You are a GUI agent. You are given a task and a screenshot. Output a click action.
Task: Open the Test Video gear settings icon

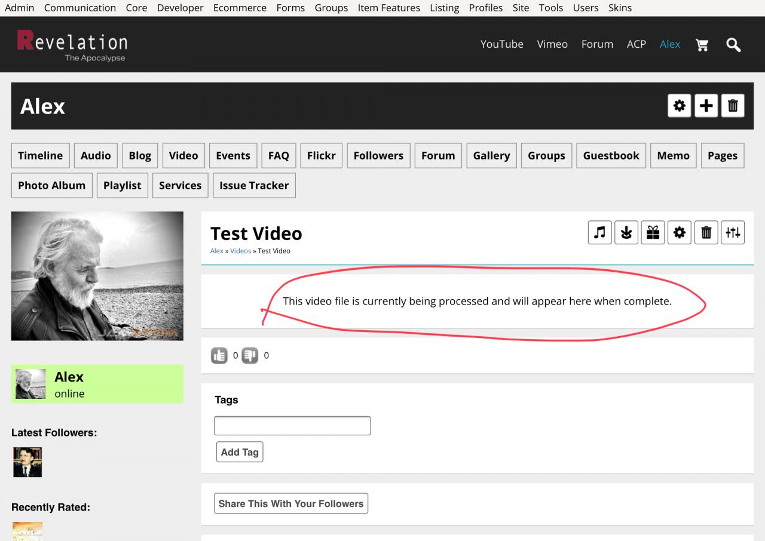click(x=680, y=232)
